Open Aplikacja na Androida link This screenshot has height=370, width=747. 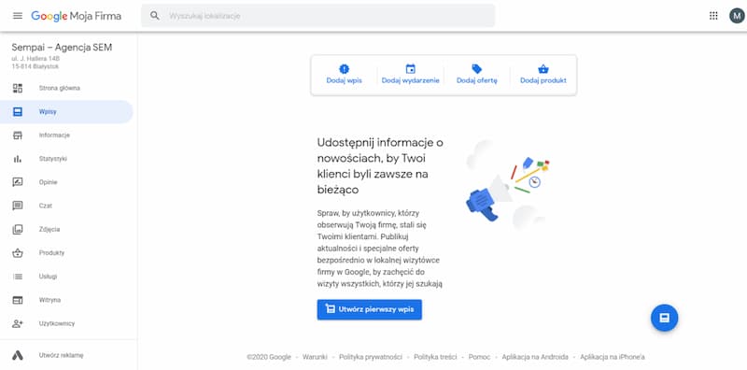tap(535, 357)
